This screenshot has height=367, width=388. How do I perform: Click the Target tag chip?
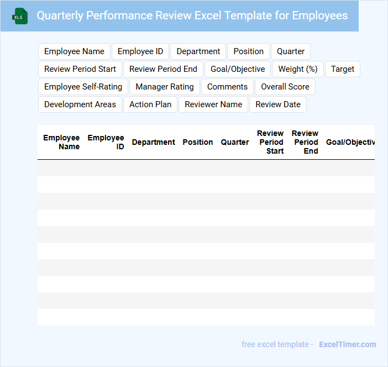point(343,69)
